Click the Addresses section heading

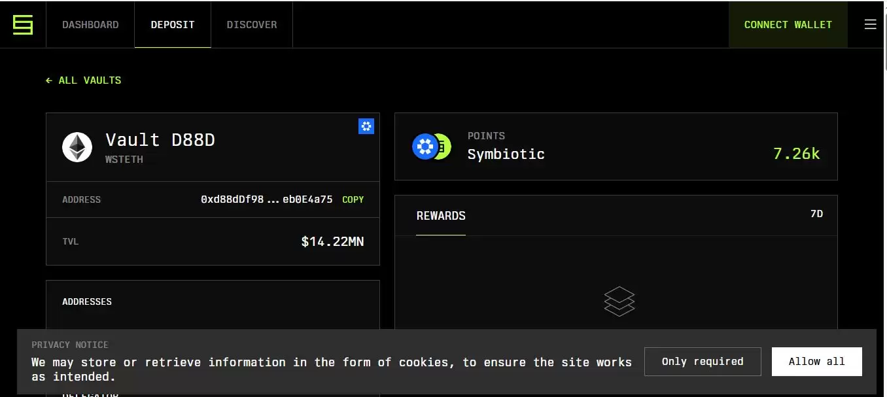(87, 302)
